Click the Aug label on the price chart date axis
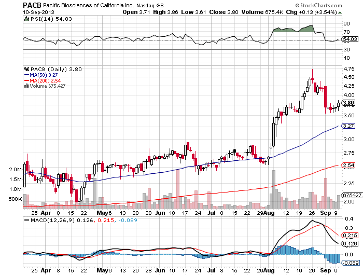Screen dimensions: 363x275 coord(270,213)
